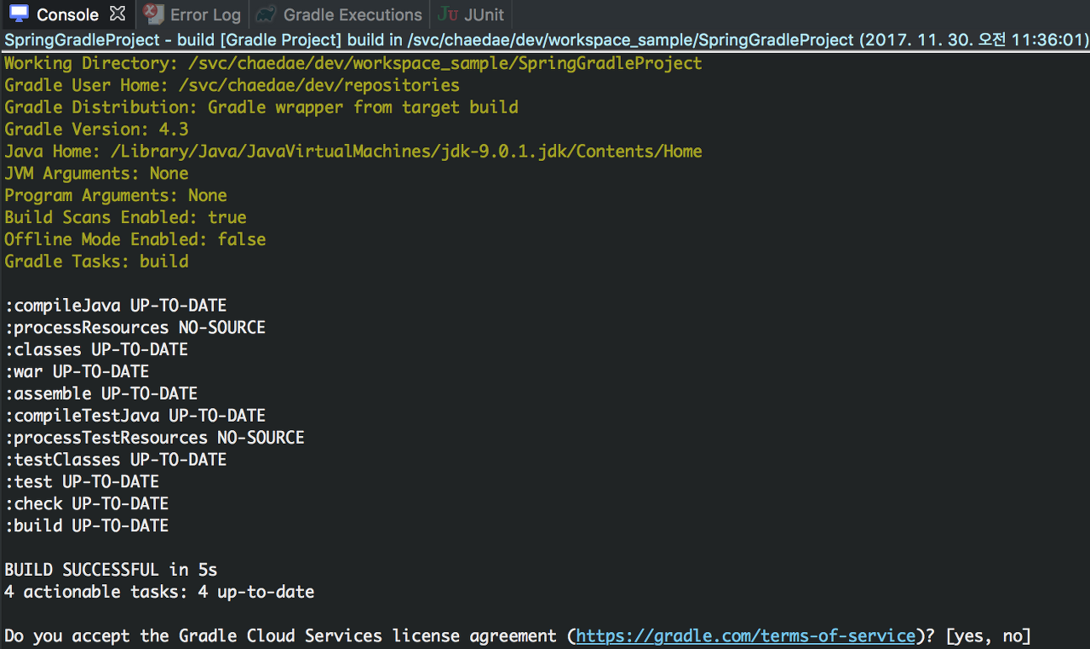Click the :compileJava UP-TO-DATE line
The height and width of the screenshot is (649, 1090).
[x=116, y=306]
